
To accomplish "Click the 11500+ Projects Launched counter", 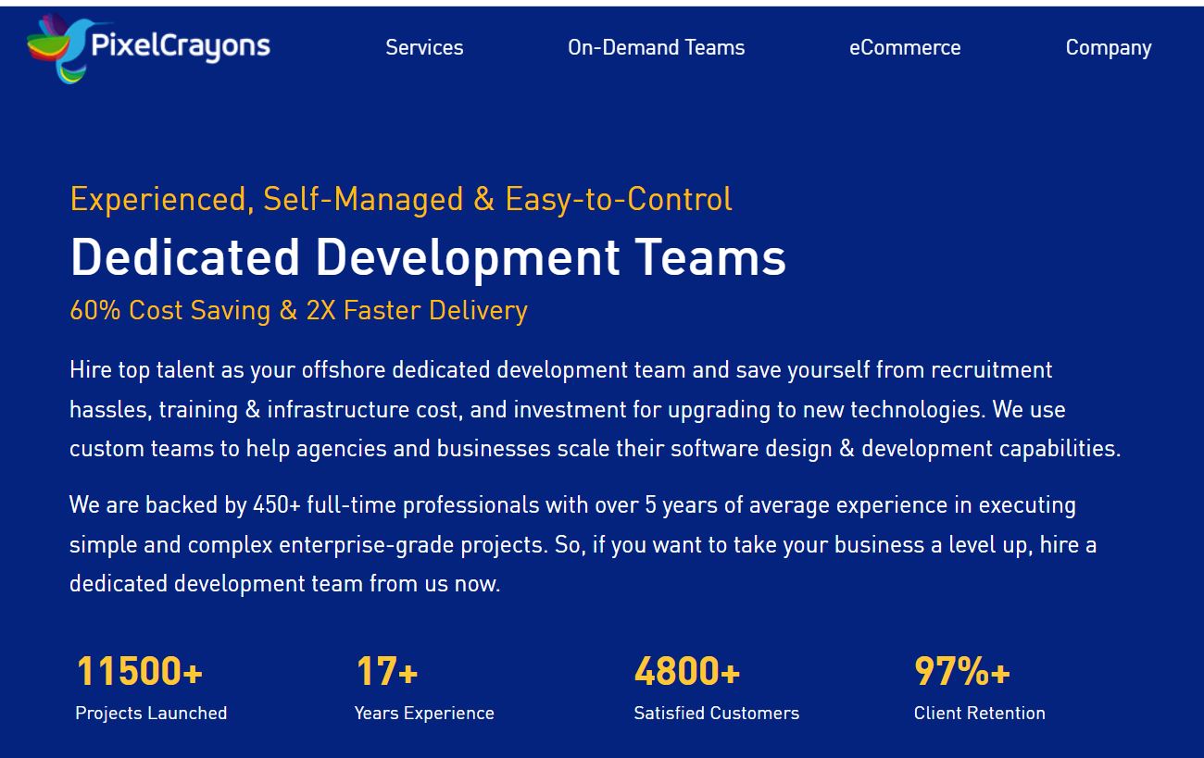I will 137,671.
